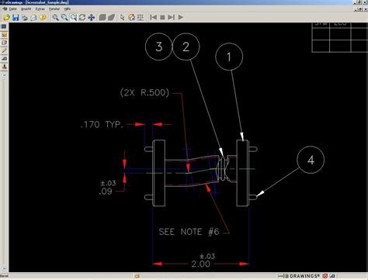Screen dimensions: 368x280
Task: Open the Datei menu
Action: 12,9
